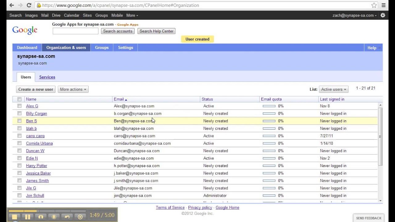Check the box for Ben S
395x222 pixels.
(19, 121)
